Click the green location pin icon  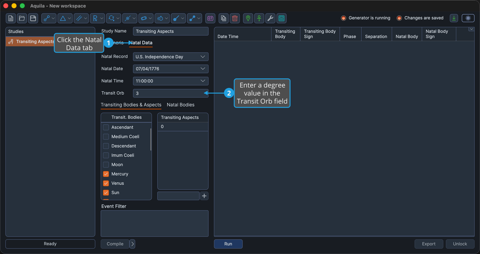point(248,18)
